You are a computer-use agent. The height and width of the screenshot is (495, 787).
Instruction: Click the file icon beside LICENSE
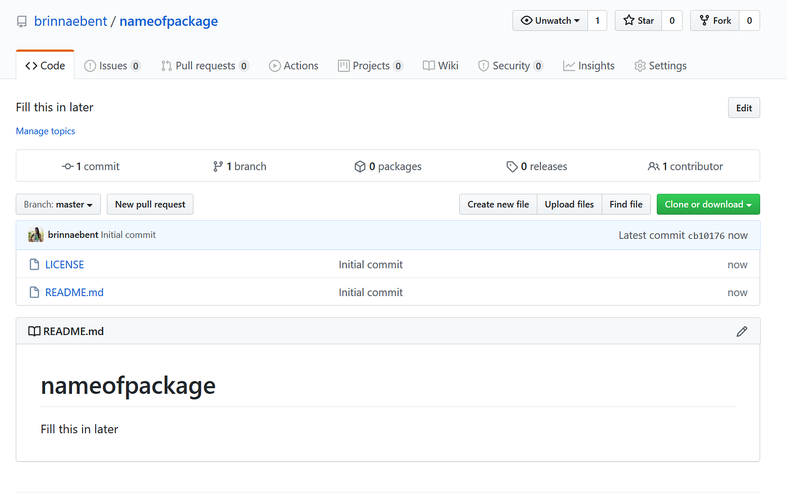click(x=35, y=264)
